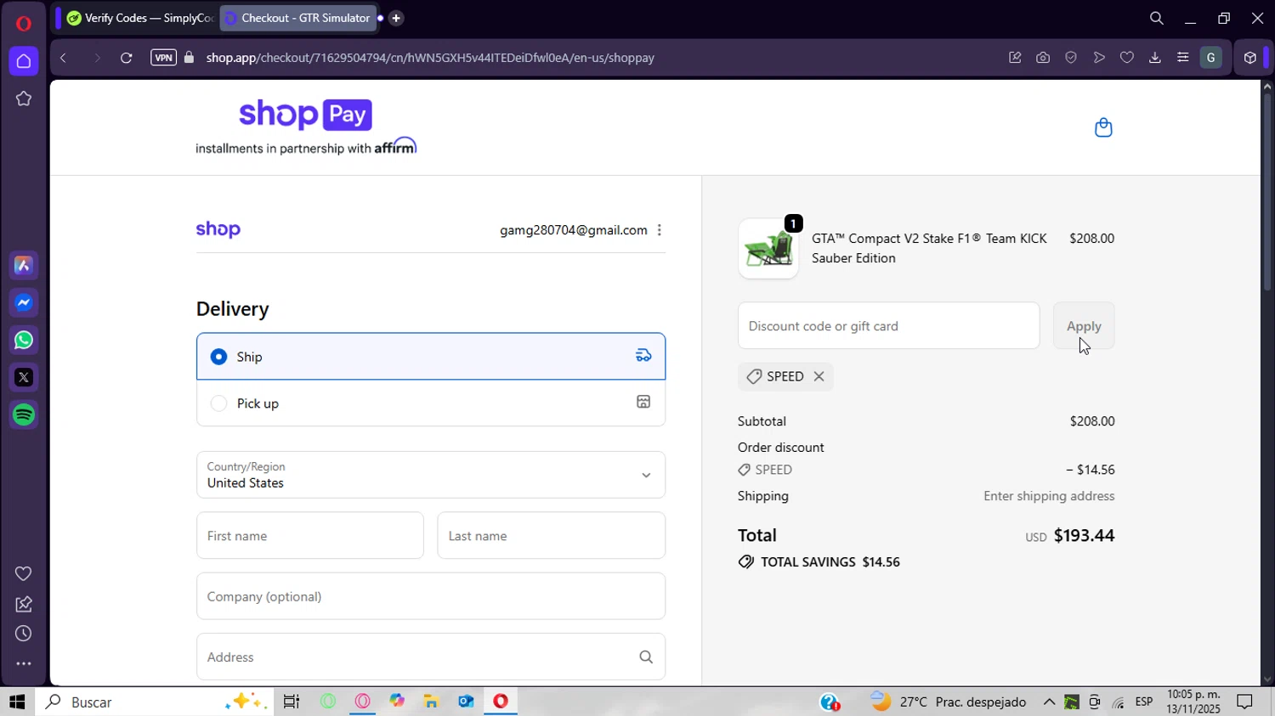Take a snapshot with camera icon

coord(1043,58)
